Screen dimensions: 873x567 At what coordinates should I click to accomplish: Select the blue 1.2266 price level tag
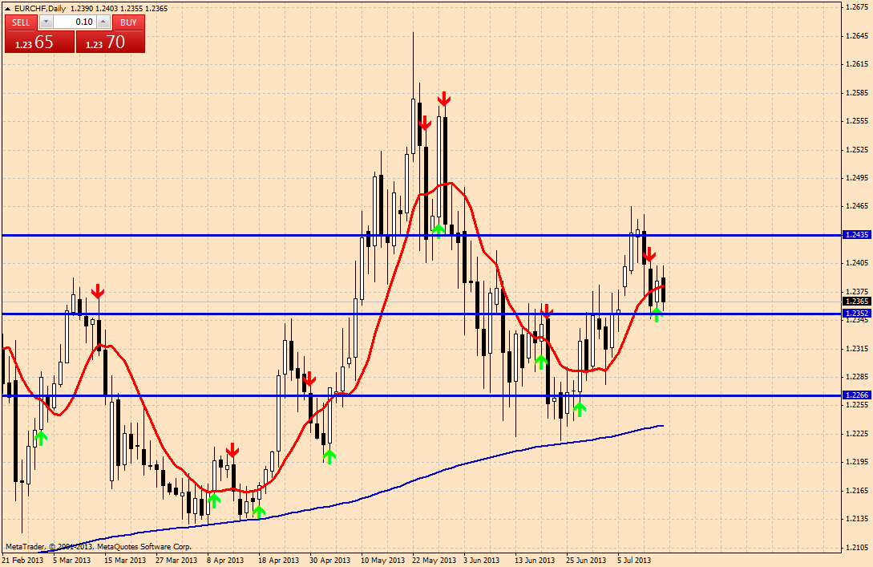click(x=858, y=395)
